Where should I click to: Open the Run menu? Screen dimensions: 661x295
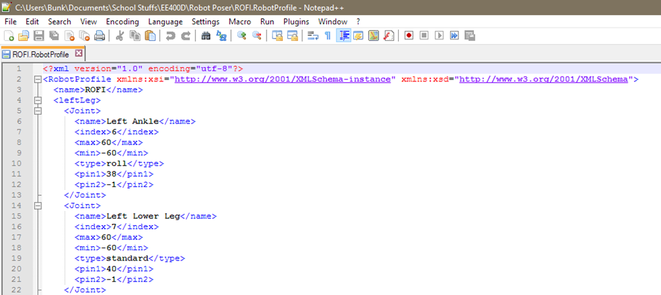(x=267, y=22)
